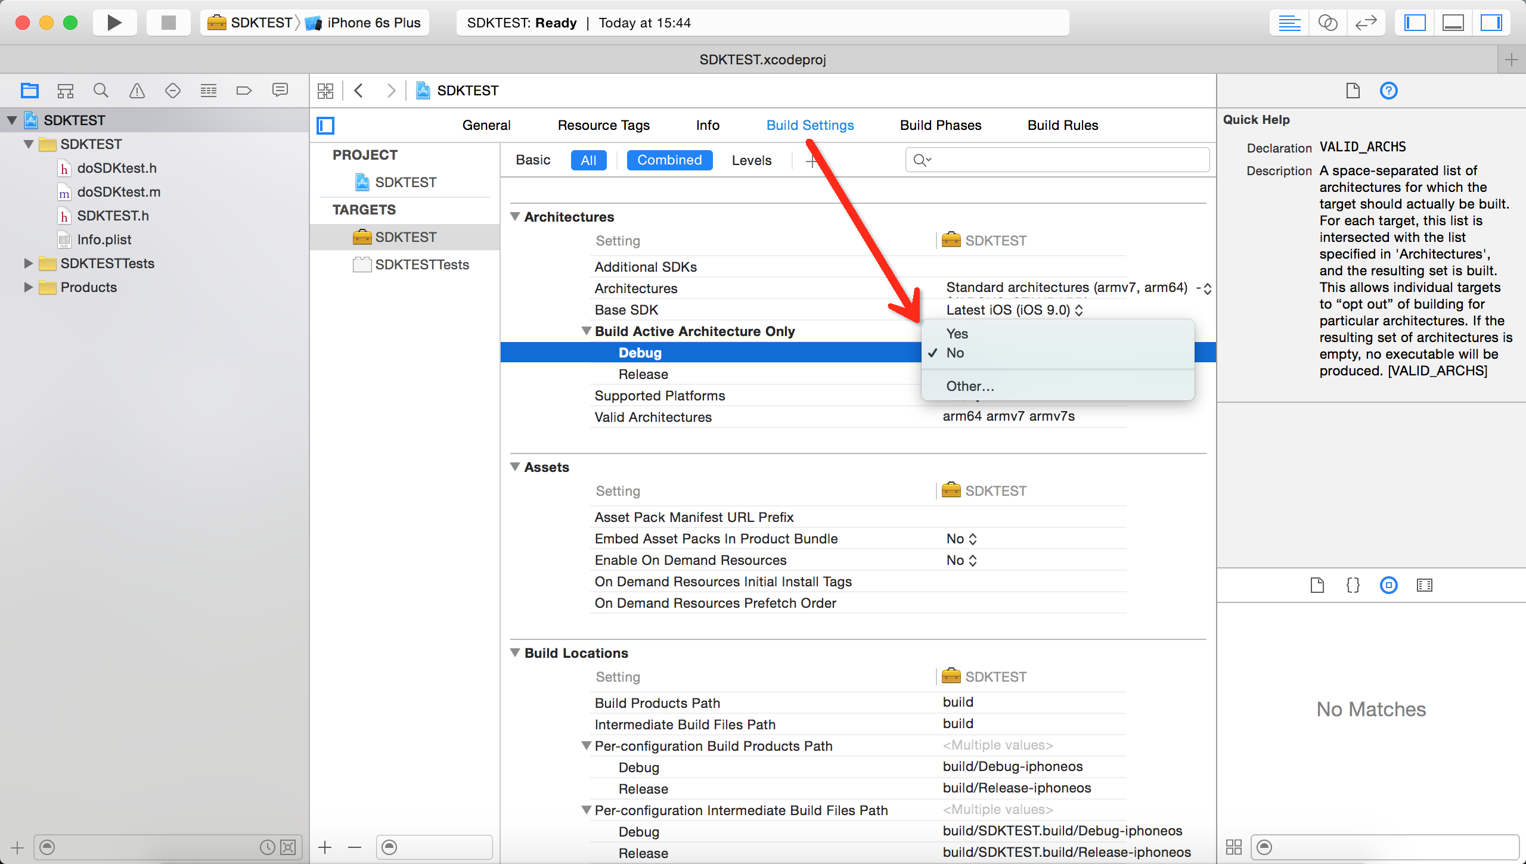1526x864 pixels.
Task: Collapse the SDKTEST project root
Action: tap(12, 120)
